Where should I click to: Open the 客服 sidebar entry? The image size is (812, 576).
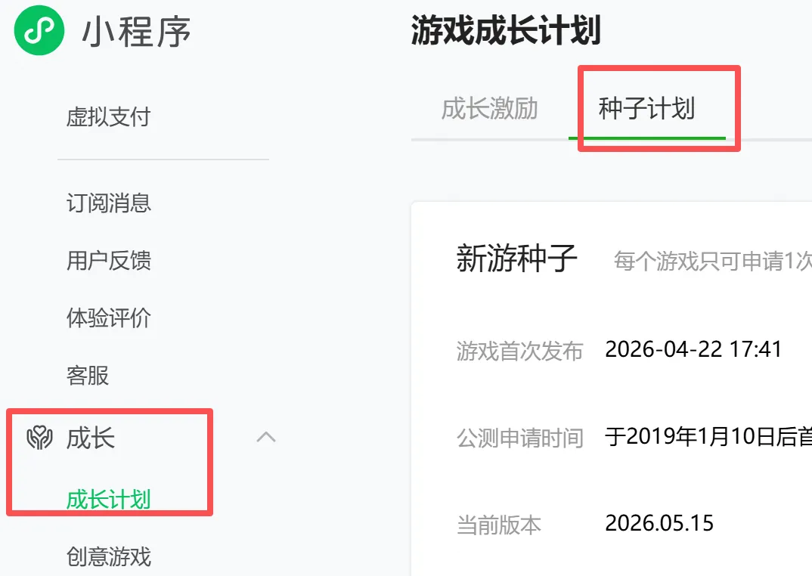[88, 375]
